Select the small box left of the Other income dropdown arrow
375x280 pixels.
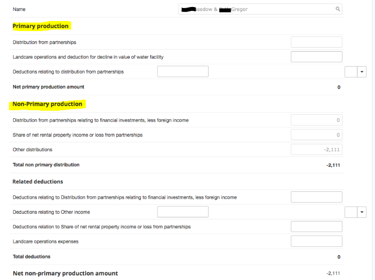click(351, 212)
